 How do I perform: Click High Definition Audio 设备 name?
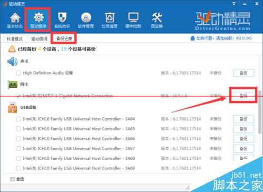[48, 73]
